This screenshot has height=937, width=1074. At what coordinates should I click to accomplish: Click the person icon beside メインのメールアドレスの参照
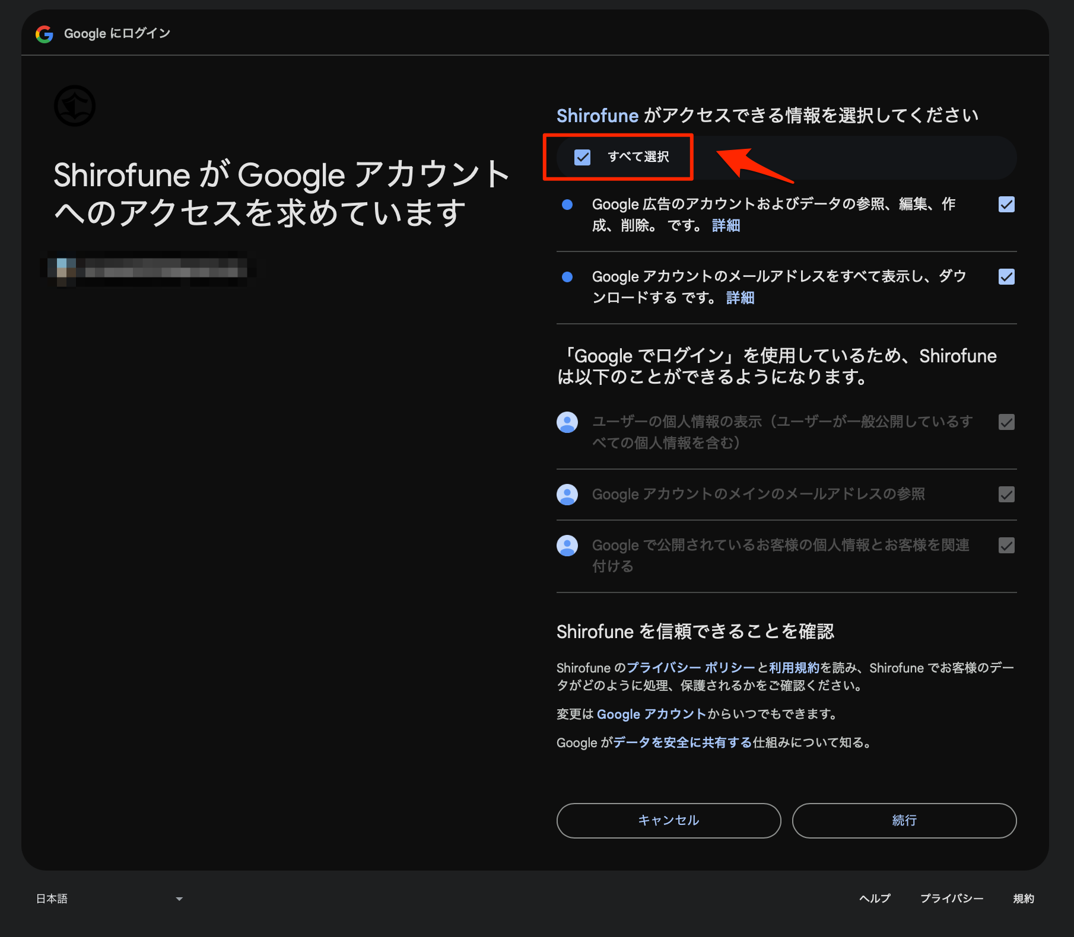tap(567, 495)
